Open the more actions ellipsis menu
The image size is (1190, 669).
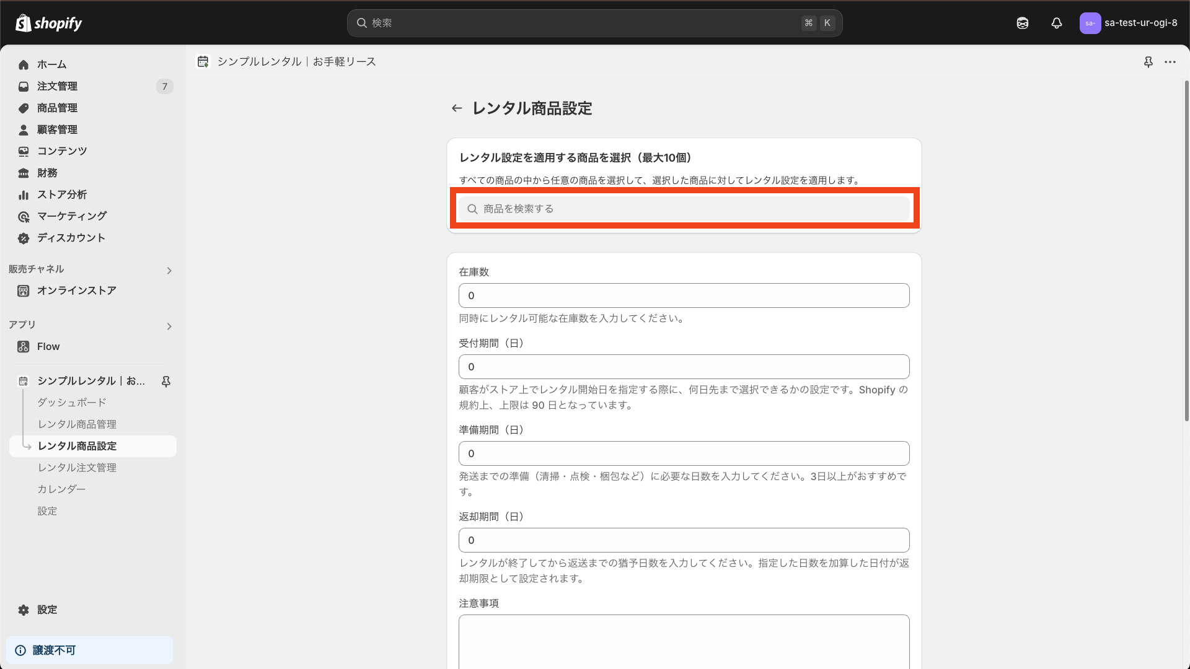(1171, 62)
